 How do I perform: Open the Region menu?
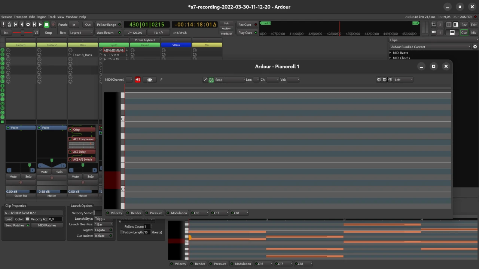(x=42, y=17)
